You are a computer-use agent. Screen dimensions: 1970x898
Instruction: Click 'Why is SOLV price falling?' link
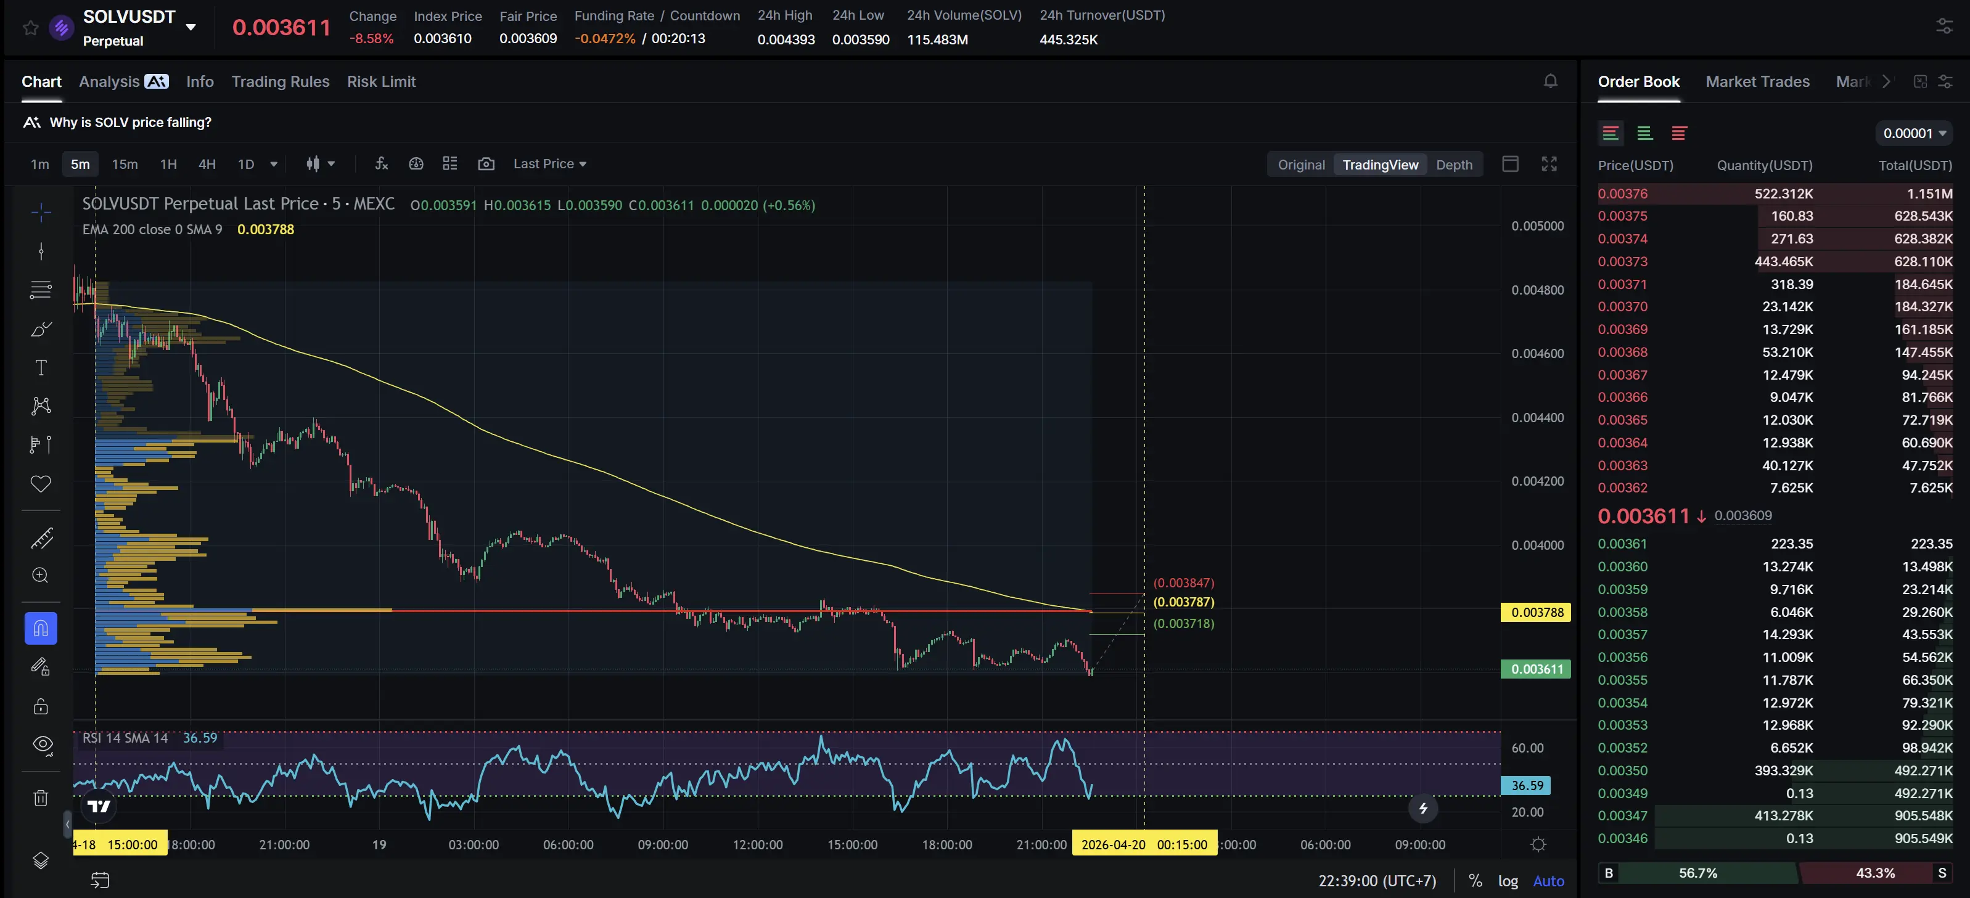tap(130, 122)
